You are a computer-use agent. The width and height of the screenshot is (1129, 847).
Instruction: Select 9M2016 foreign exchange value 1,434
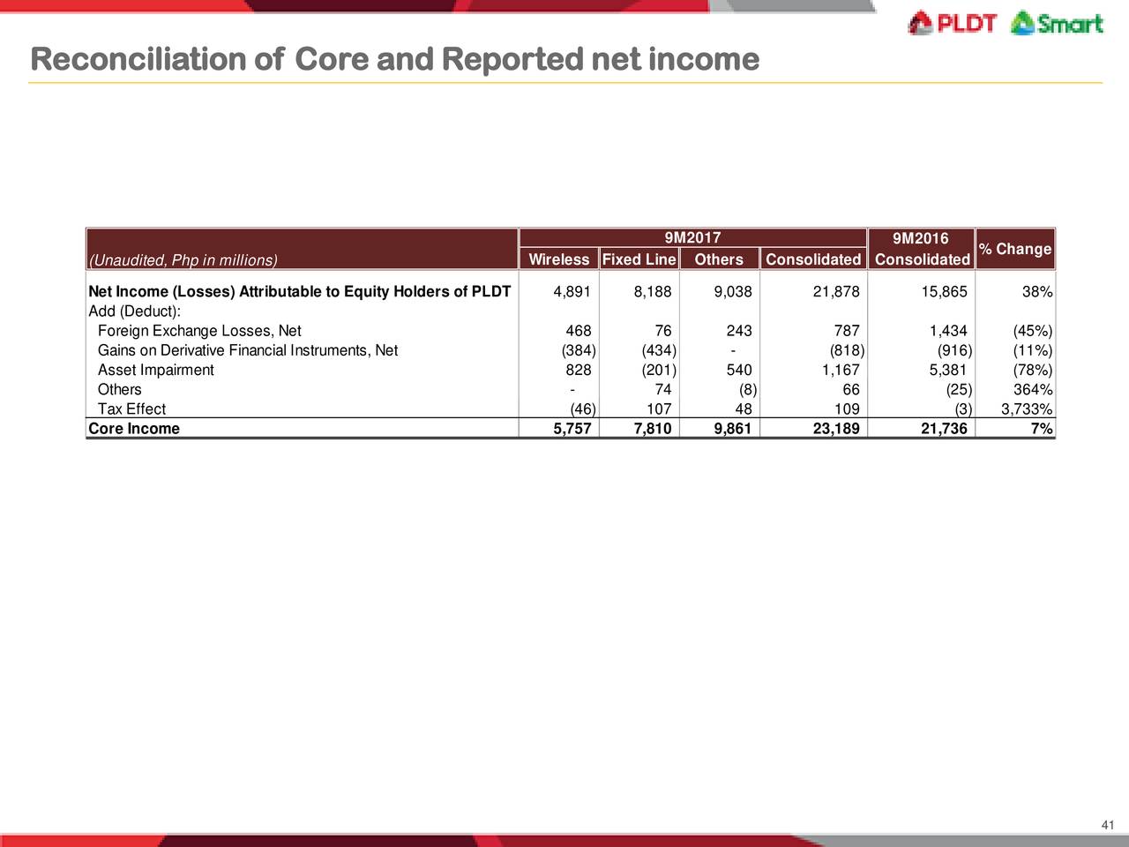(949, 331)
